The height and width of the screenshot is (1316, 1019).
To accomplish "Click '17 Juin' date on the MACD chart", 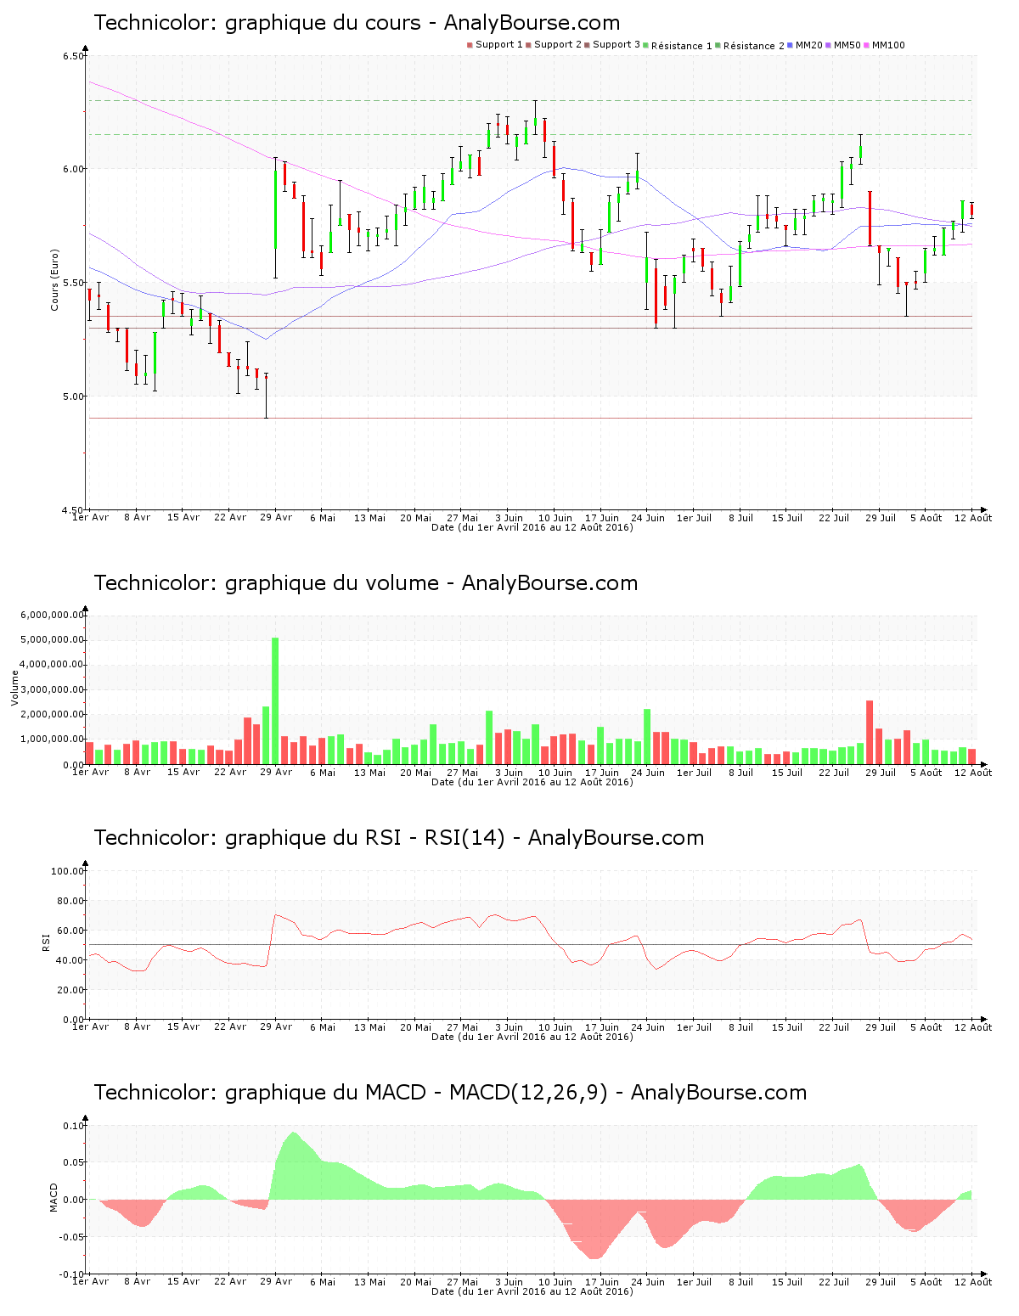I will point(602,1281).
